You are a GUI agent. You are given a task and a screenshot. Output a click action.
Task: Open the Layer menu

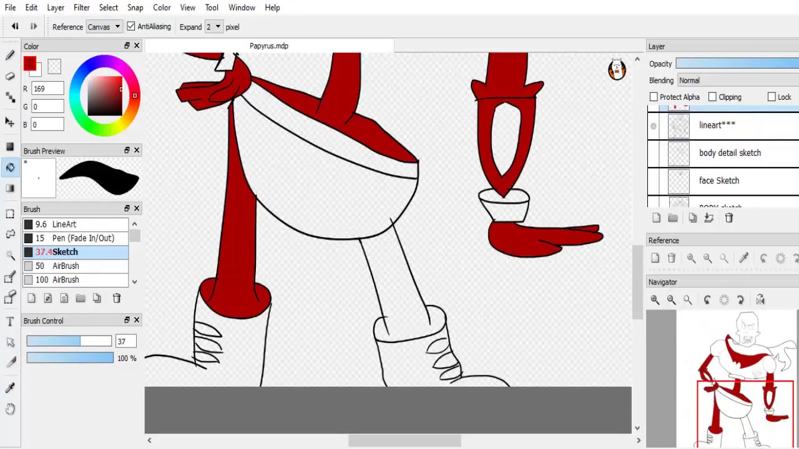coord(56,7)
